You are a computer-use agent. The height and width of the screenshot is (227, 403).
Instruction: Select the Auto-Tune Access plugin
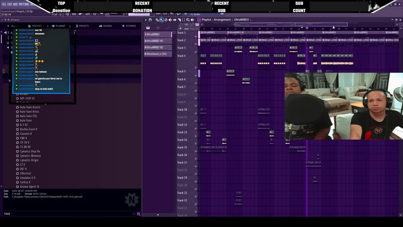pyautogui.click(x=30, y=107)
